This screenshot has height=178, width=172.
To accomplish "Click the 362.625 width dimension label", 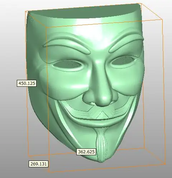I will (x=86, y=152).
